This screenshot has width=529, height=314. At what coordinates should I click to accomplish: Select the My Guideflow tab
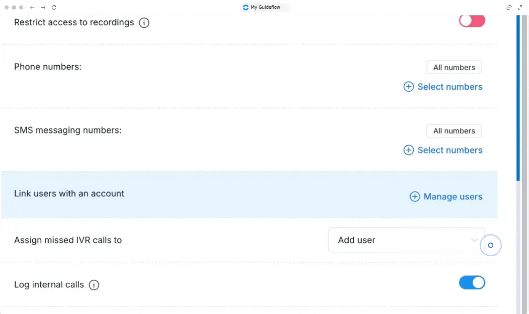click(x=264, y=7)
